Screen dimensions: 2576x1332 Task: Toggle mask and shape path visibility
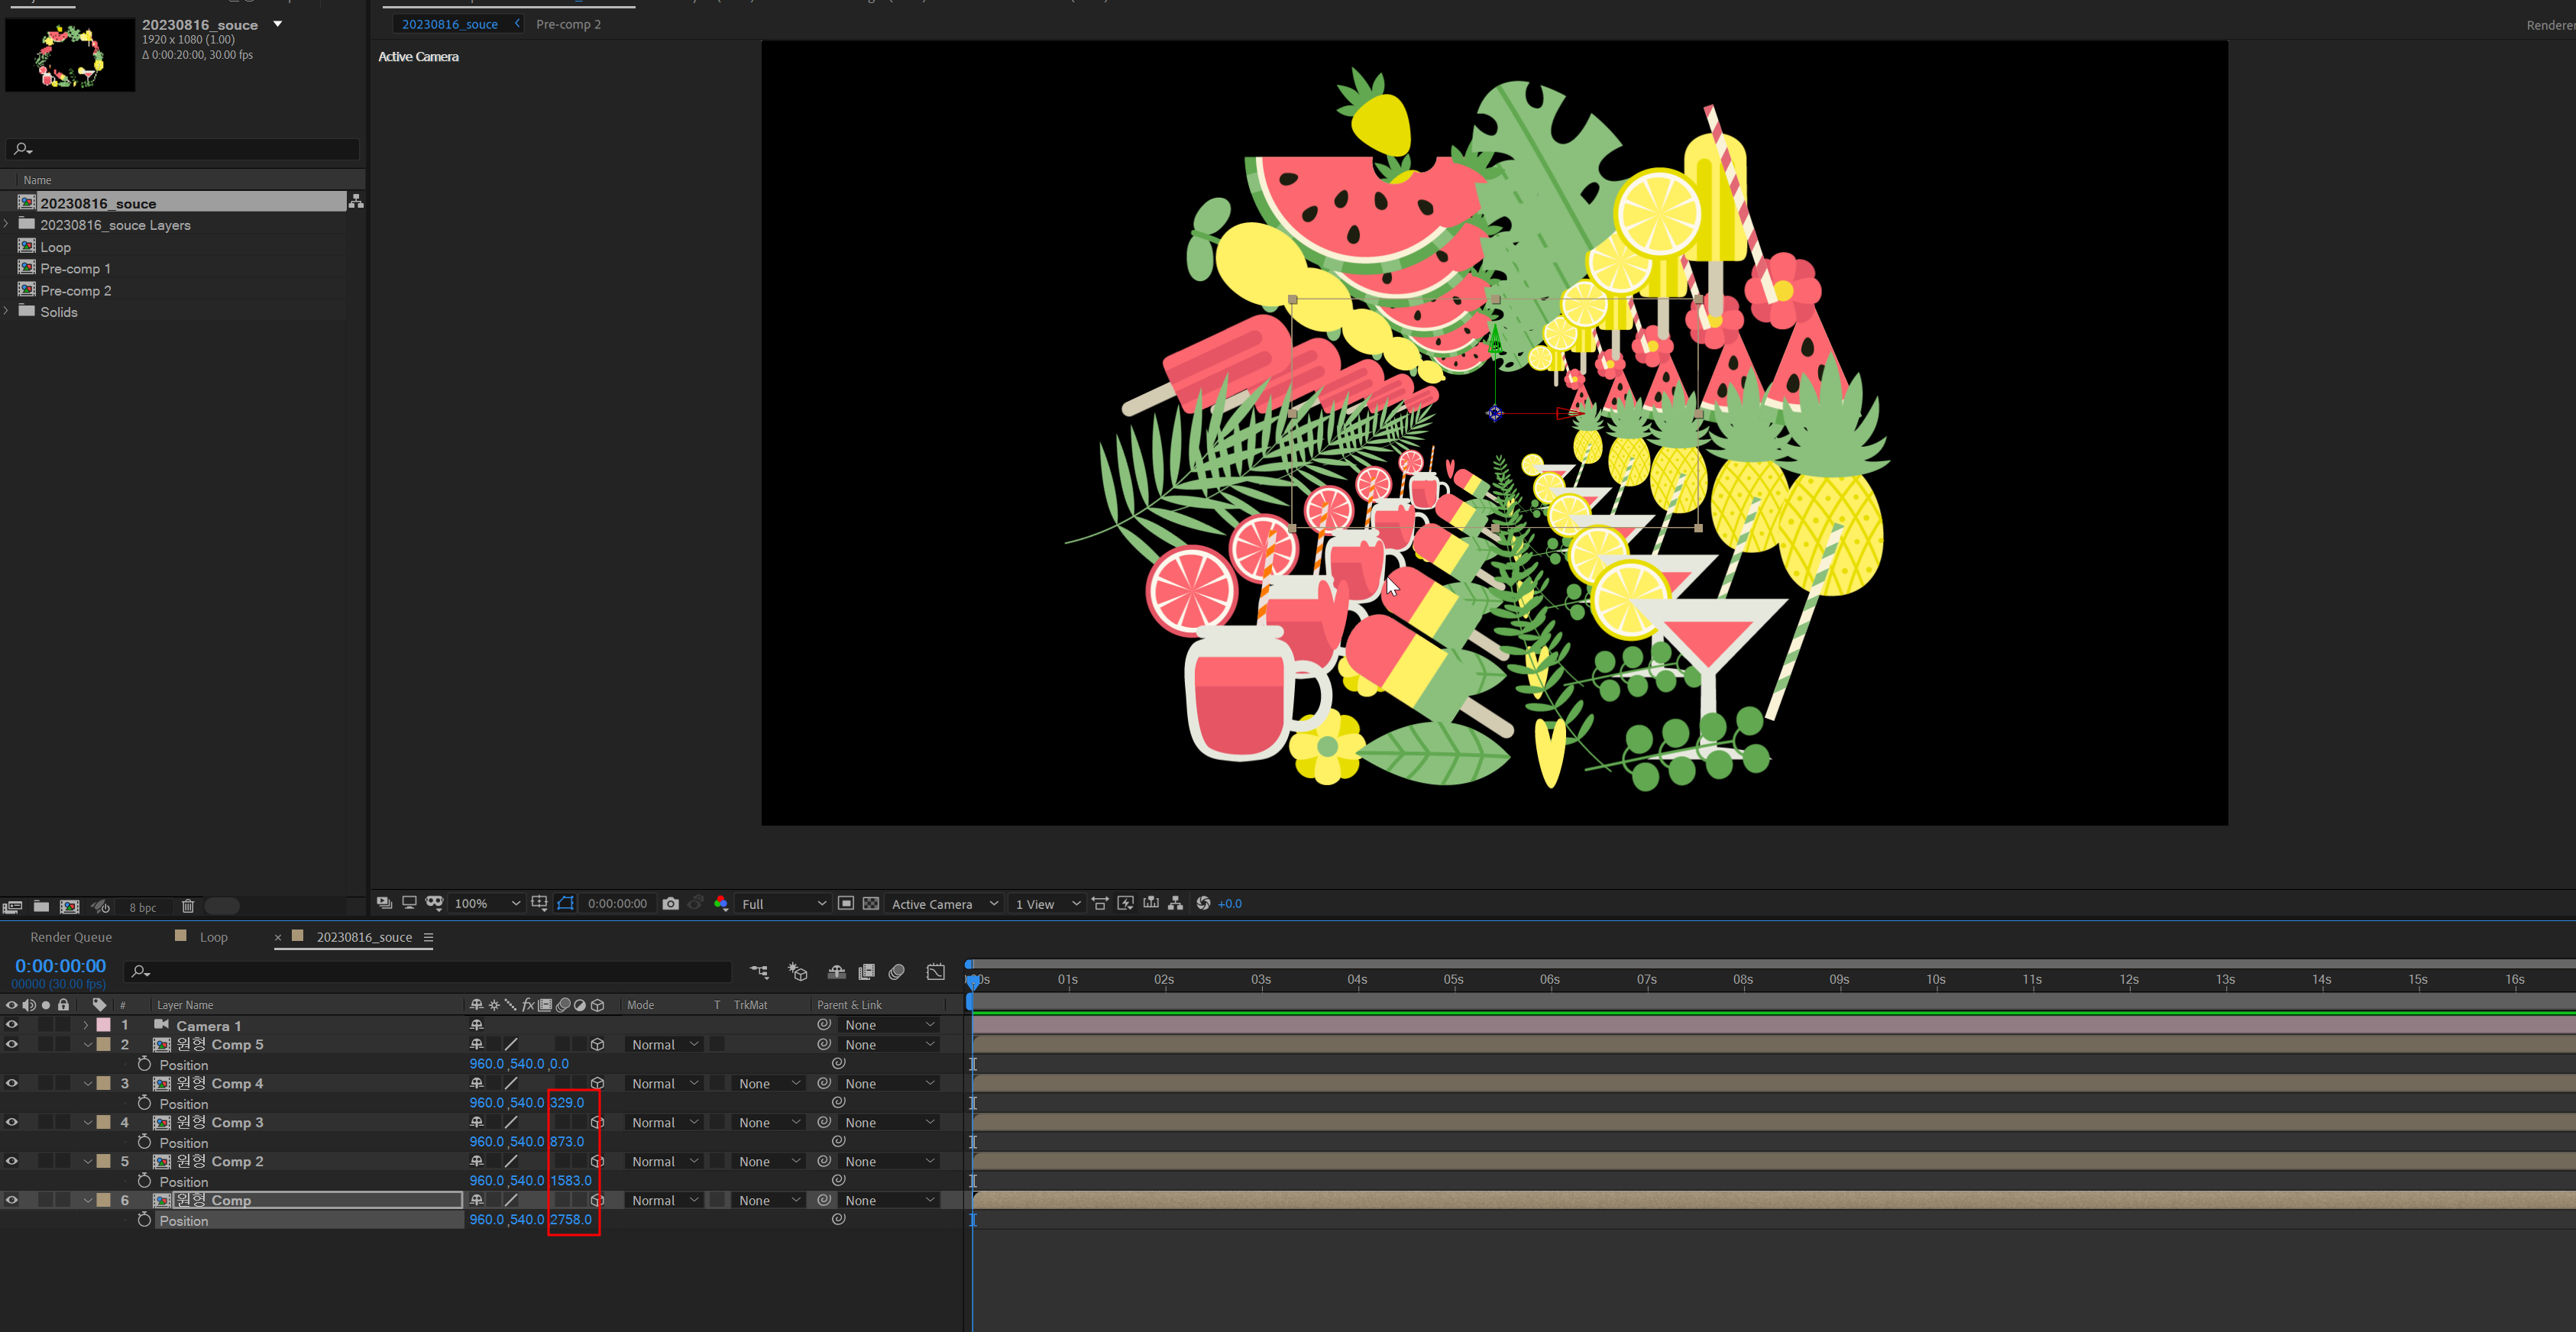click(x=565, y=903)
